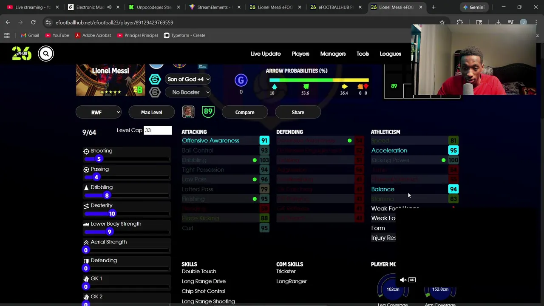Adjust the Shooting points slider

point(127,159)
